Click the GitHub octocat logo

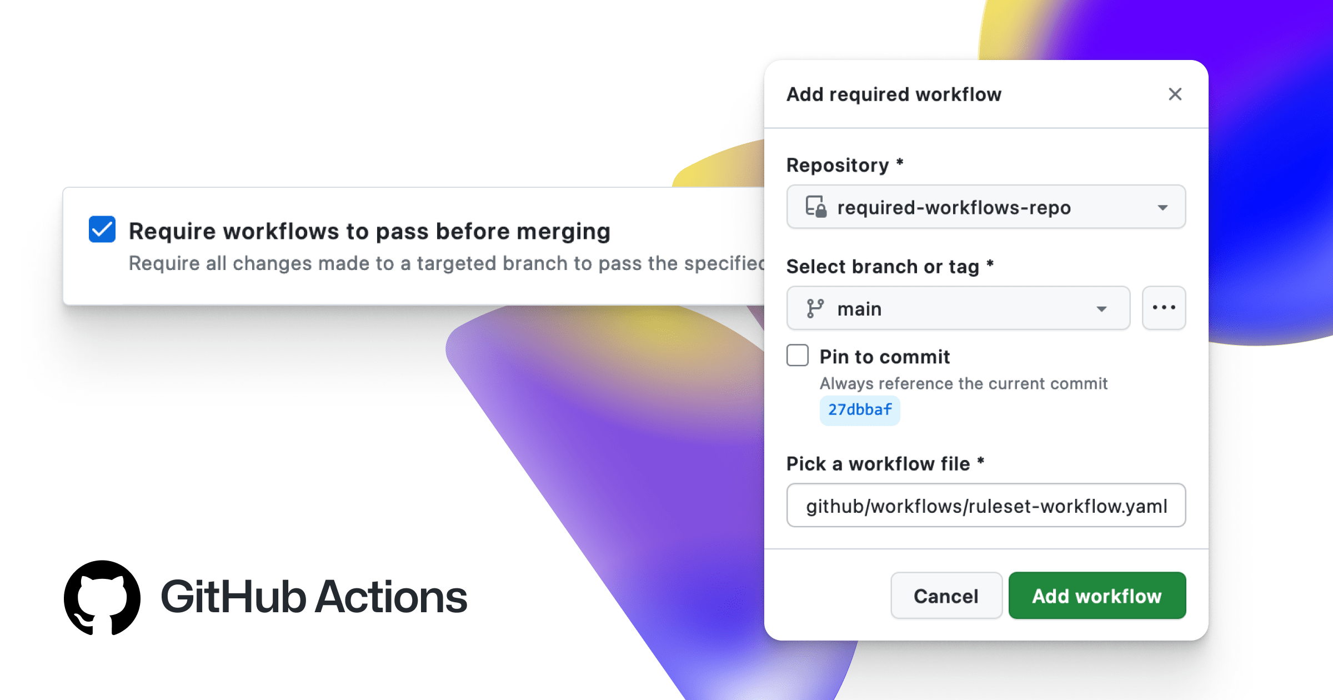(103, 597)
